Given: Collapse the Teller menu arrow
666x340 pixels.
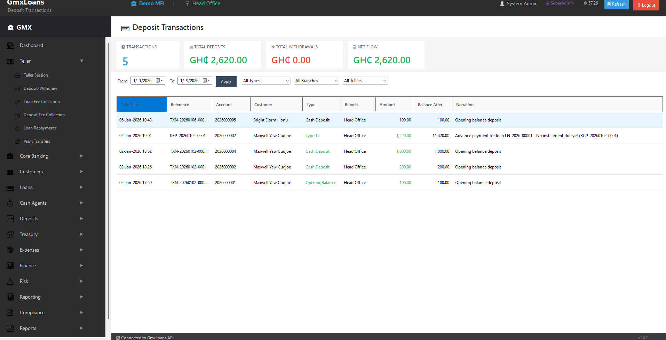Looking at the screenshot, I should [x=82, y=61].
